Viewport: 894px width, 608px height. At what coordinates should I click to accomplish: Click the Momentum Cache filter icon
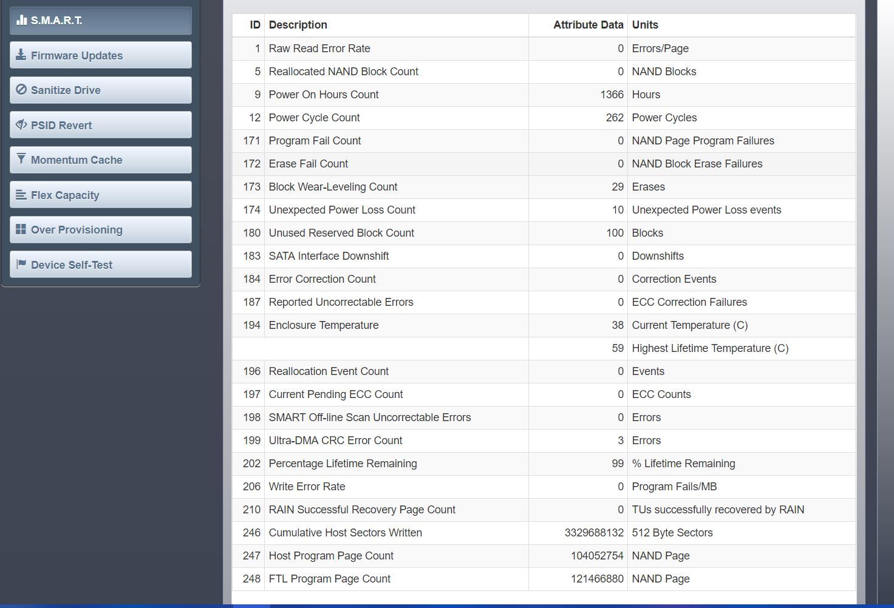[x=21, y=160]
